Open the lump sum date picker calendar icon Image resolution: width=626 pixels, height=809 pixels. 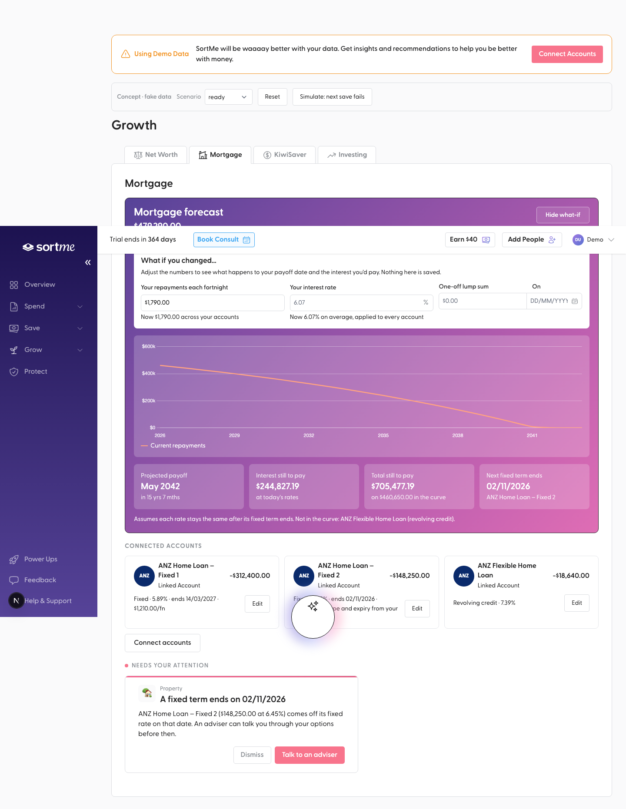click(x=575, y=301)
